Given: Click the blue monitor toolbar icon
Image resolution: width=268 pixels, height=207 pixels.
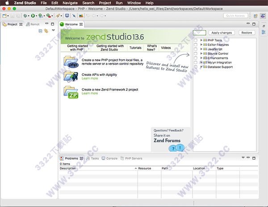Looking at the screenshot, I should pos(67,16).
